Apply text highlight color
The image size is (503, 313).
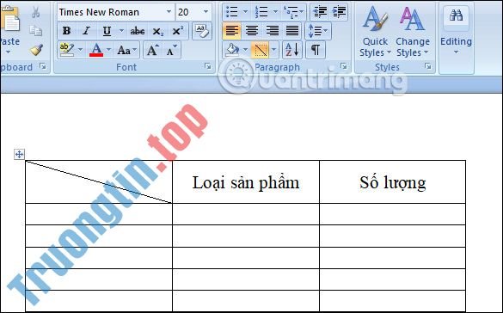click(67, 50)
